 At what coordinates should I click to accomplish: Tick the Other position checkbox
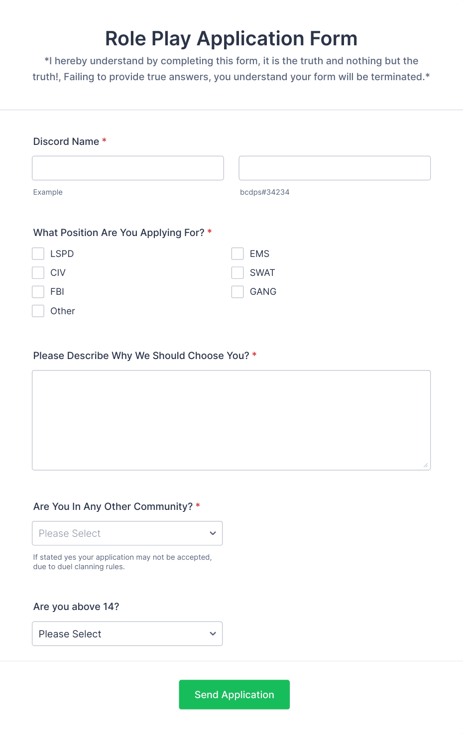pyautogui.click(x=38, y=311)
